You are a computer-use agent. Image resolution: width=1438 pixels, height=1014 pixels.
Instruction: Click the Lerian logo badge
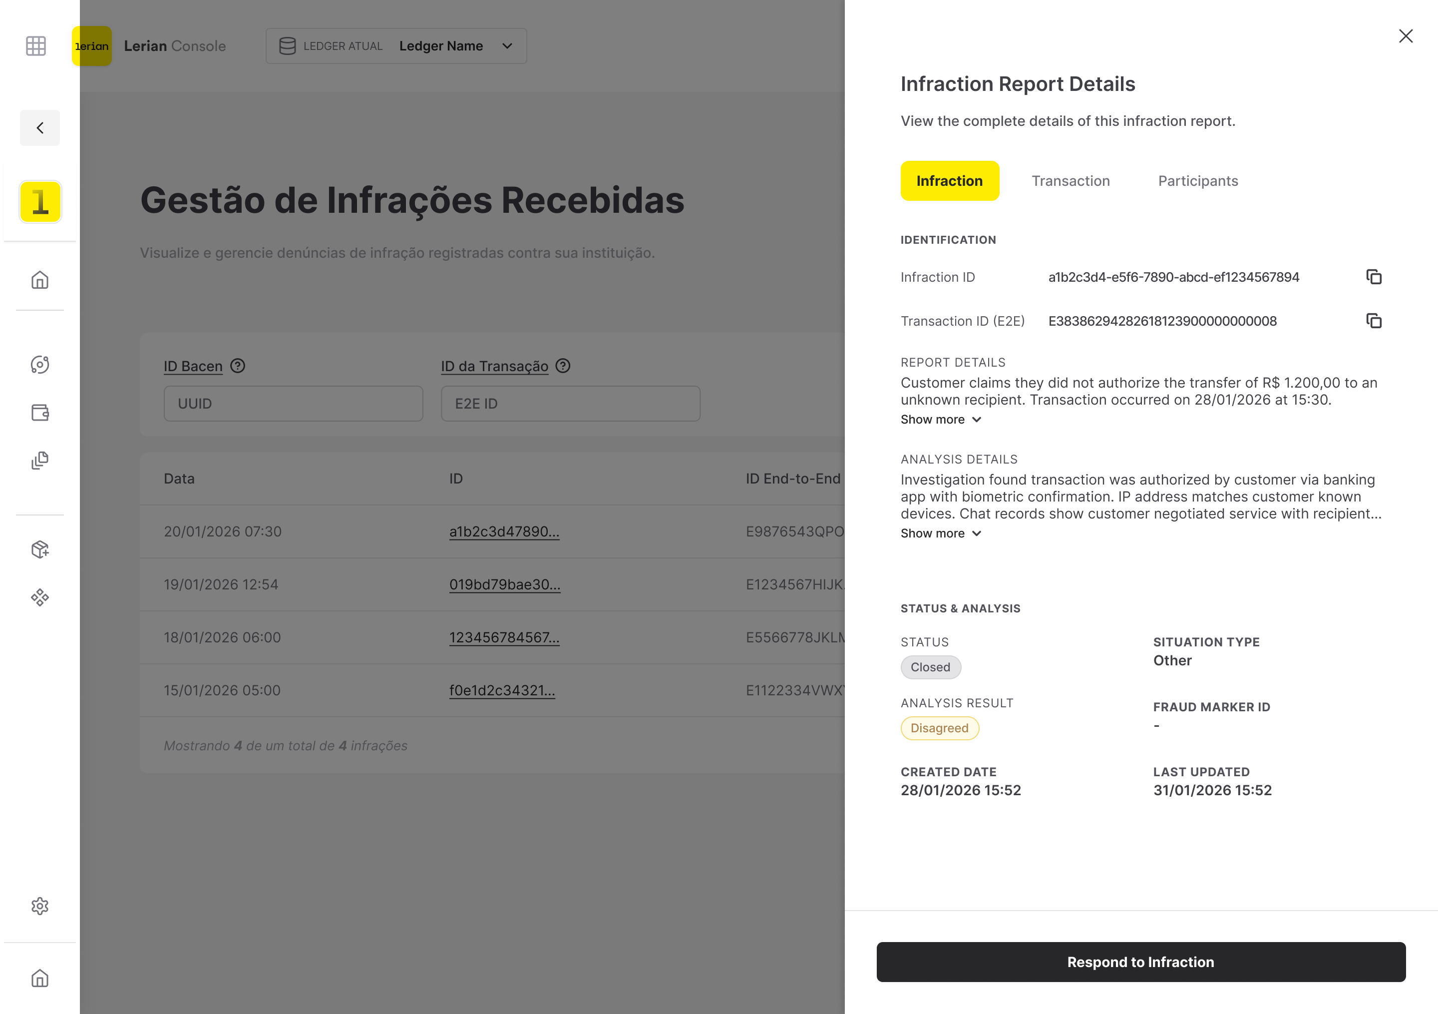click(x=91, y=46)
